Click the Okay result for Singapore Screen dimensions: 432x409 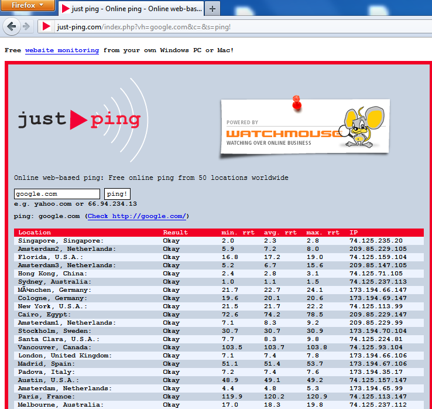click(172, 241)
